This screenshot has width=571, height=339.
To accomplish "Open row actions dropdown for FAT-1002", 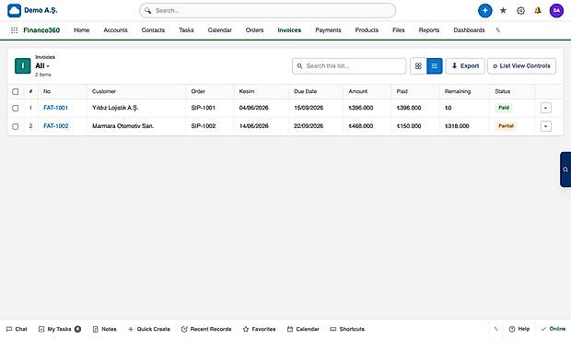I will 545,126.
